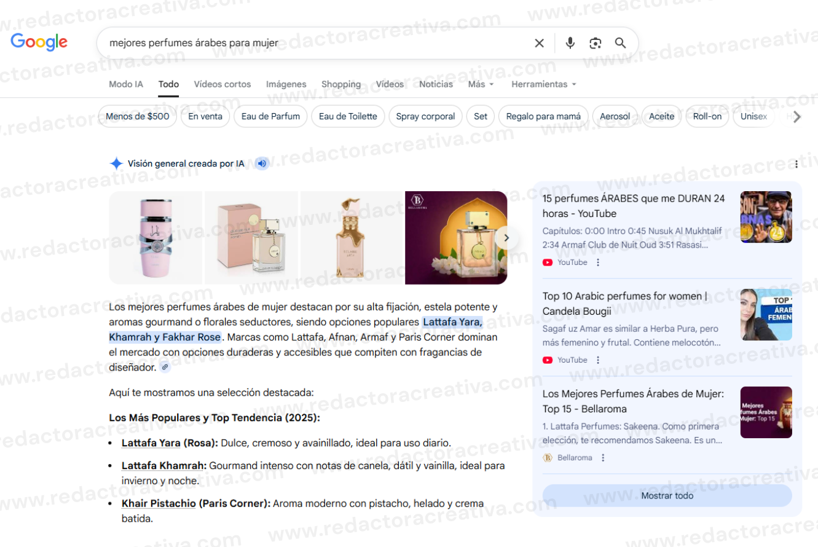Filter by Aerosol
The image size is (818, 547).
[615, 116]
